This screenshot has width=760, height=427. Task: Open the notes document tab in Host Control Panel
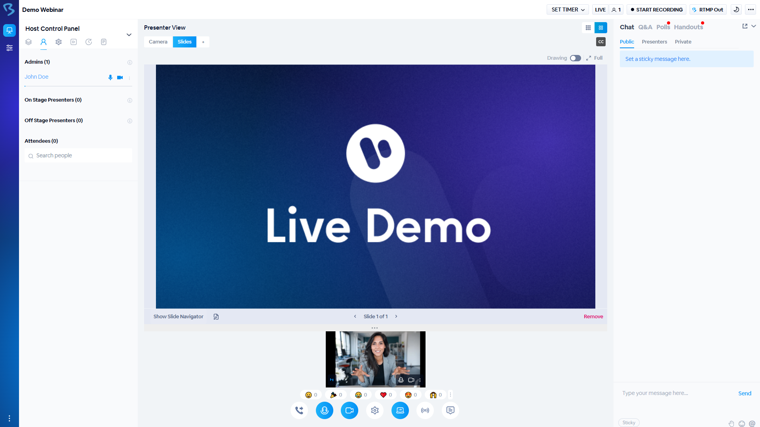[104, 42]
